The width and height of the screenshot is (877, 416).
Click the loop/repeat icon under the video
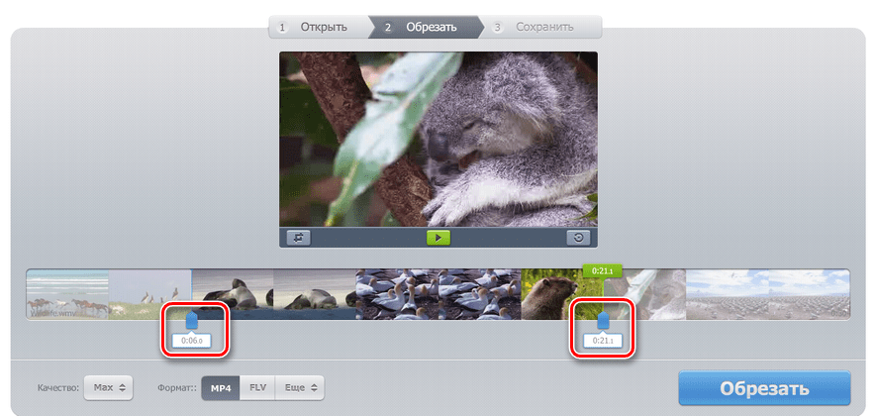[x=299, y=238]
